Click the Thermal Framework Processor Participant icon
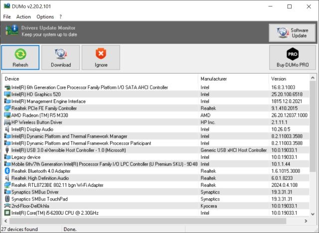 (x=7, y=143)
